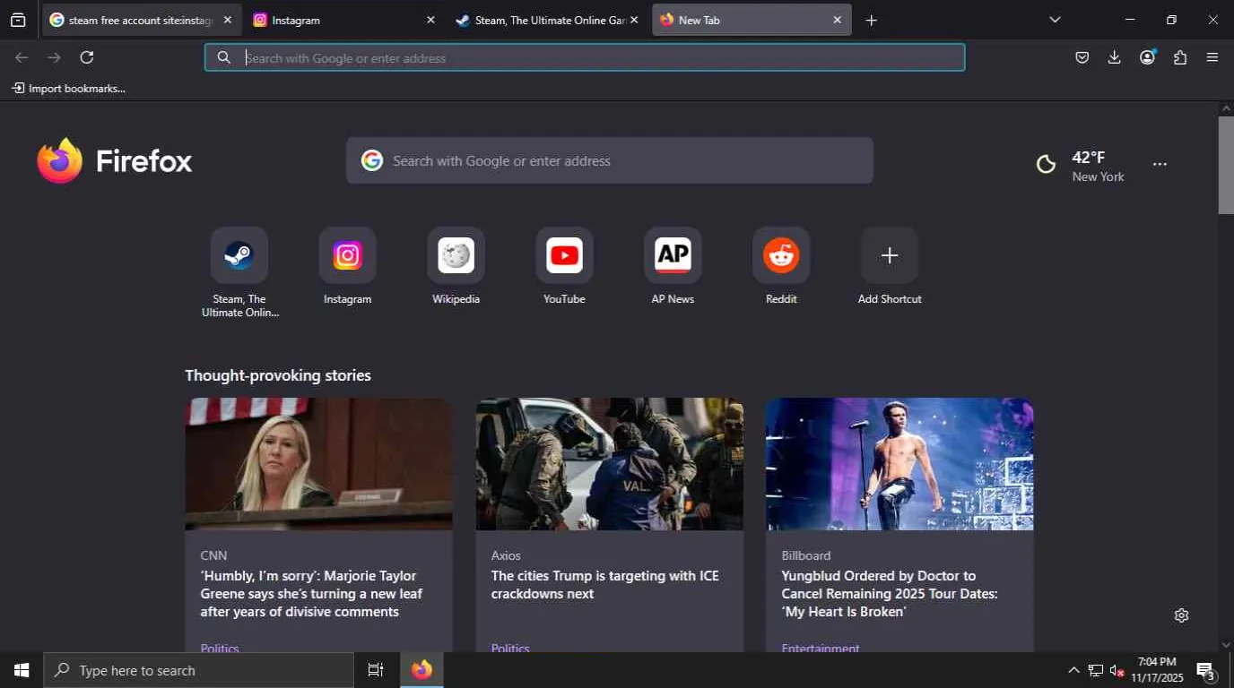1234x688 pixels.
Task: Open the Marjorie Taylor Greene CNN headline
Action: 311,594
